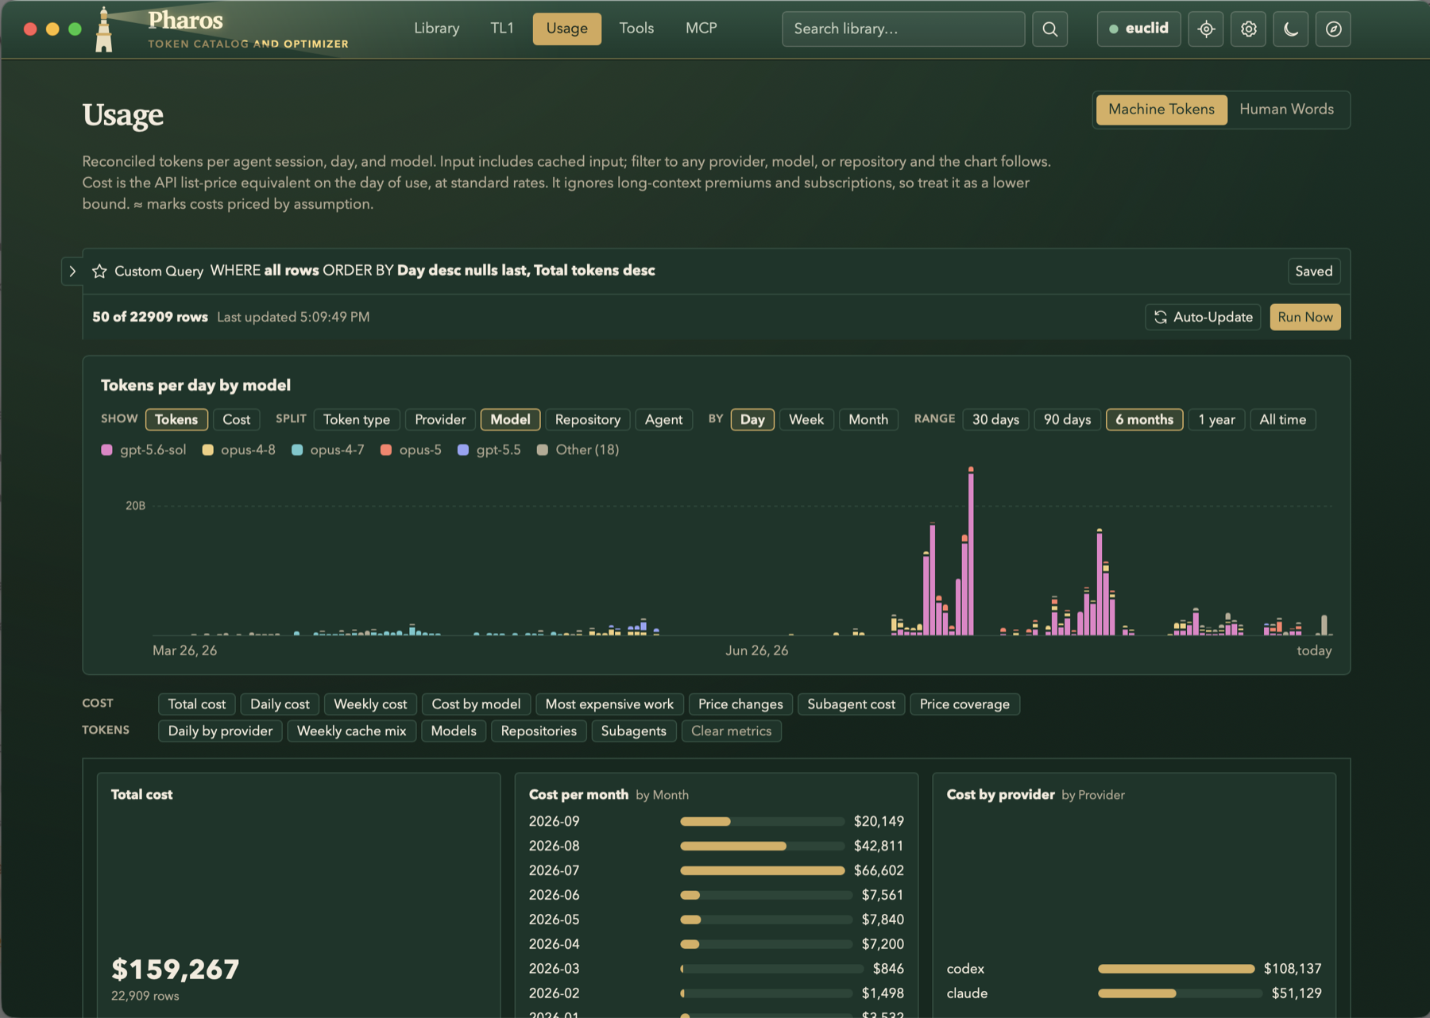Open the MCP tab

click(701, 29)
